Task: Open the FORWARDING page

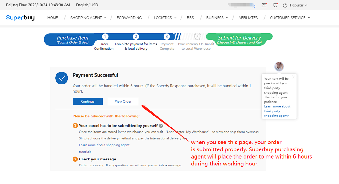Action: [x=129, y=18]
